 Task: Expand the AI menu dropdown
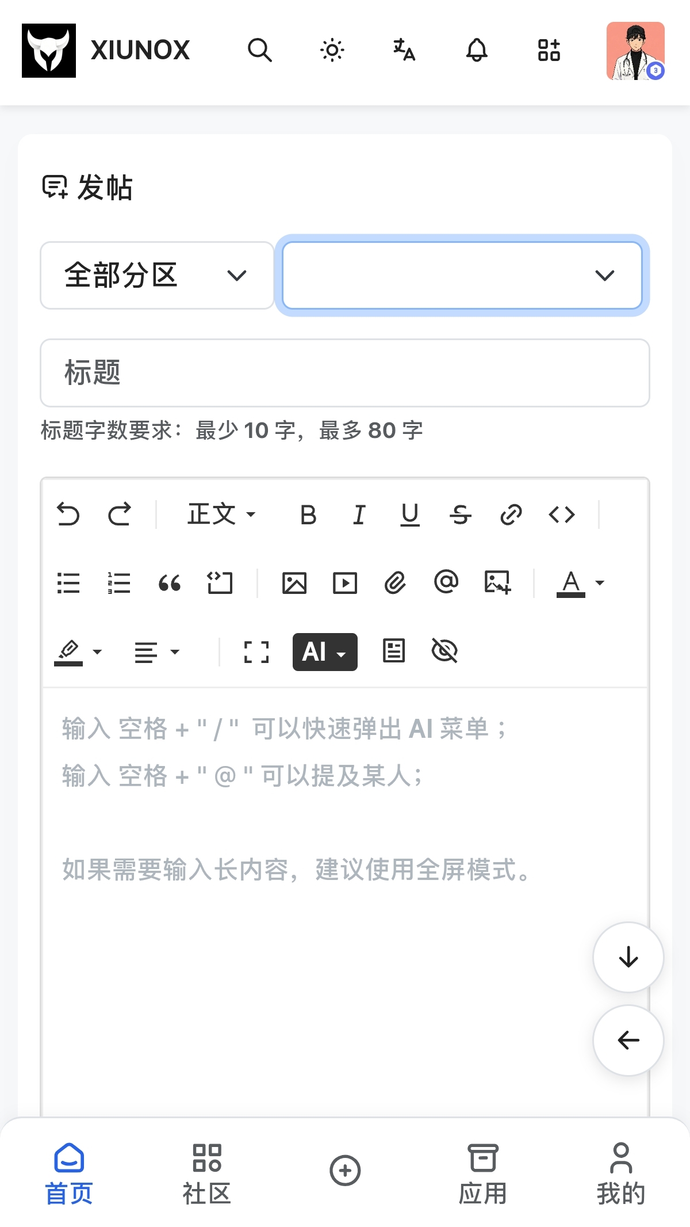point(325,652)
